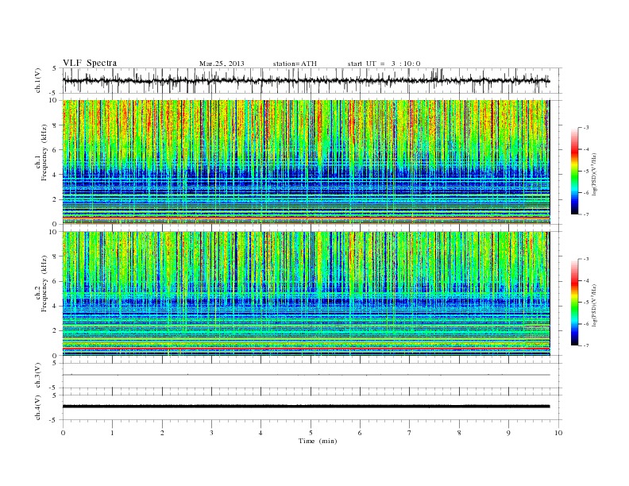The width and height of the screenshot is (629, 486).
Task: Click the "ch.3(V)" axis label
Action: pyautogui.click(x=38, y=376)
